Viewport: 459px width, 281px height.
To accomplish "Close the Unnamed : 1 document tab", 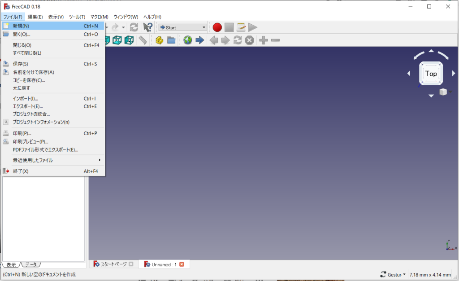I will pyautogui.click(x=182, y=264).
